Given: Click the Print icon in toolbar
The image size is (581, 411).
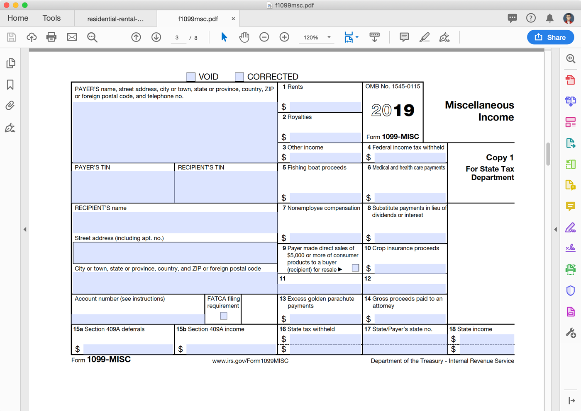Looking at the screenshot, I should click(x=51, y=37).
